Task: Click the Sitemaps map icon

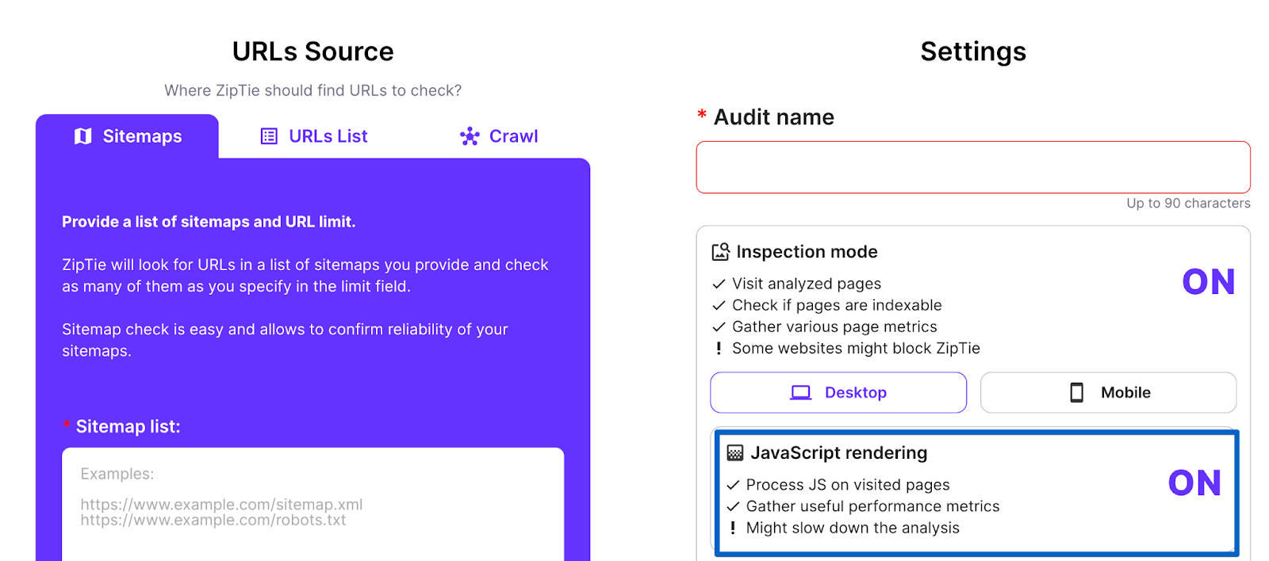Action: pyautogui.click(x=82, y=136)
